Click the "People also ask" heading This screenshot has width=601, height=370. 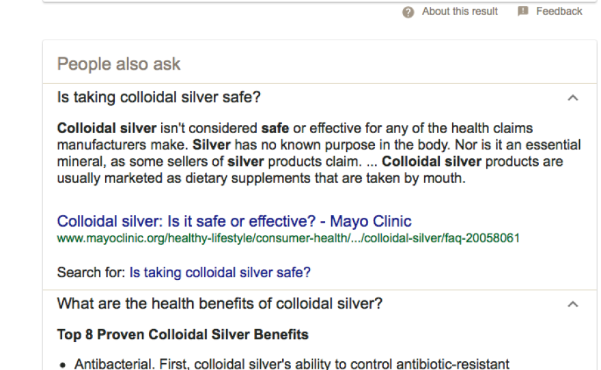pyautogui.click(x=119, y=64)
